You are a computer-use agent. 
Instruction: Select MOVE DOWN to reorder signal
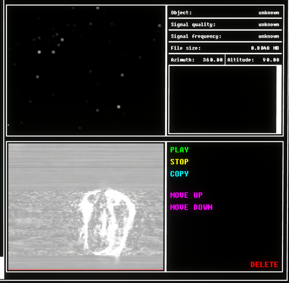(x=191, y=207)
